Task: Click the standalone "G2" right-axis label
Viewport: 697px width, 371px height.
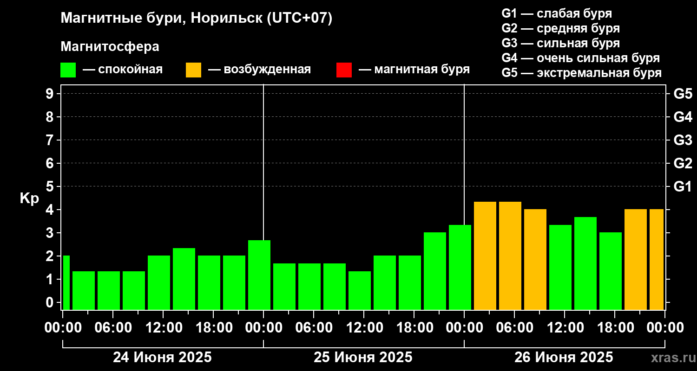Action: [x=683, y=163]
